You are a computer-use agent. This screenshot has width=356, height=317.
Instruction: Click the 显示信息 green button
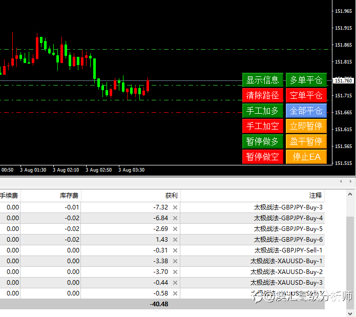263,80
